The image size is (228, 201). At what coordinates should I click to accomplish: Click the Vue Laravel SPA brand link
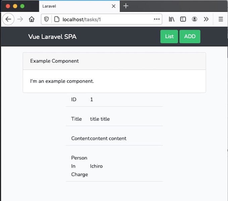click(x=52, y=37)
